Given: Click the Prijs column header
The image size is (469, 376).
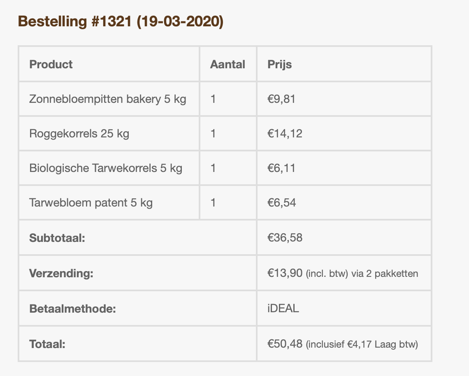Looking at the screenshot, I should pyautogui.click(x=280, y=65).
